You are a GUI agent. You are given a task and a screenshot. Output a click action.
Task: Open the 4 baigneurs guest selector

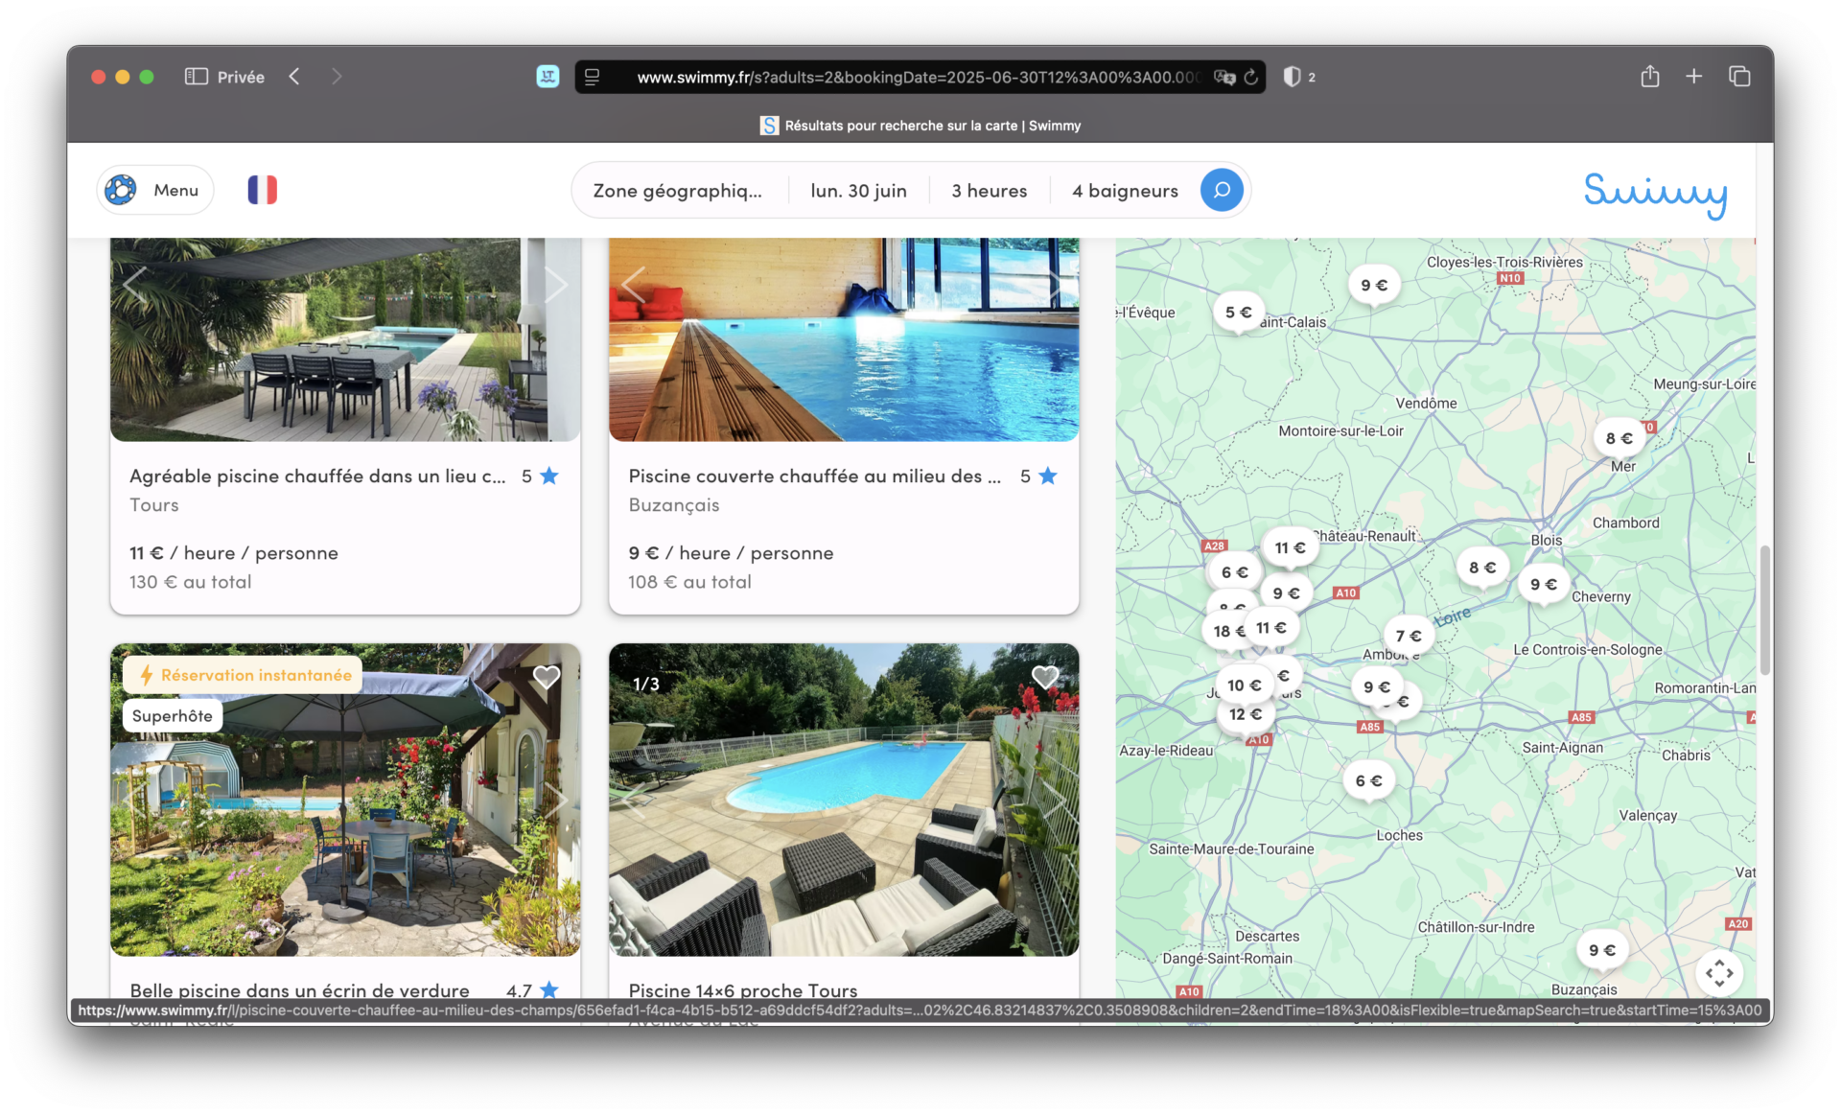tap(1125, 191)
